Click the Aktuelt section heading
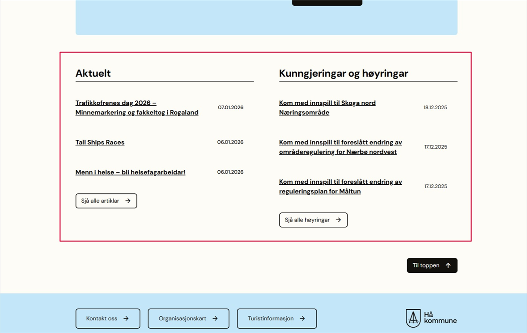Viewport: 527px width, 333px height. point(93,73)
